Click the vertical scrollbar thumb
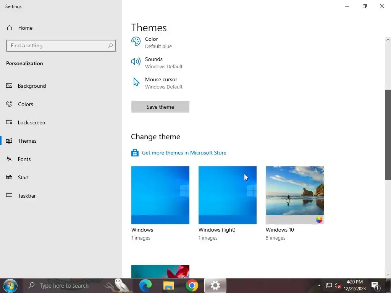 pyautogui.click(x=388, y=135)
